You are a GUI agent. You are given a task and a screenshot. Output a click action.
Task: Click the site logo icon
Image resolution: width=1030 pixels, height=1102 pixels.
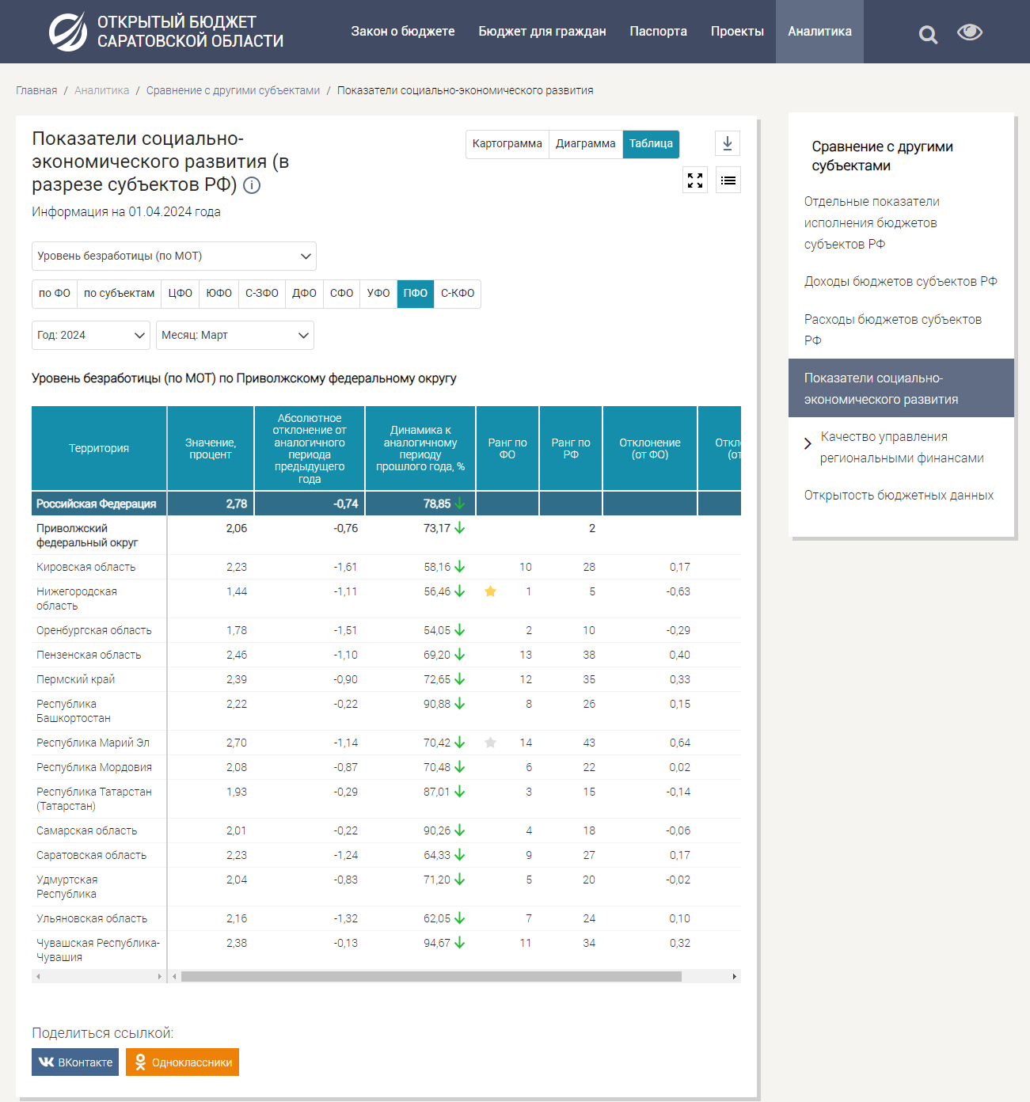click(x=68, y=32)
